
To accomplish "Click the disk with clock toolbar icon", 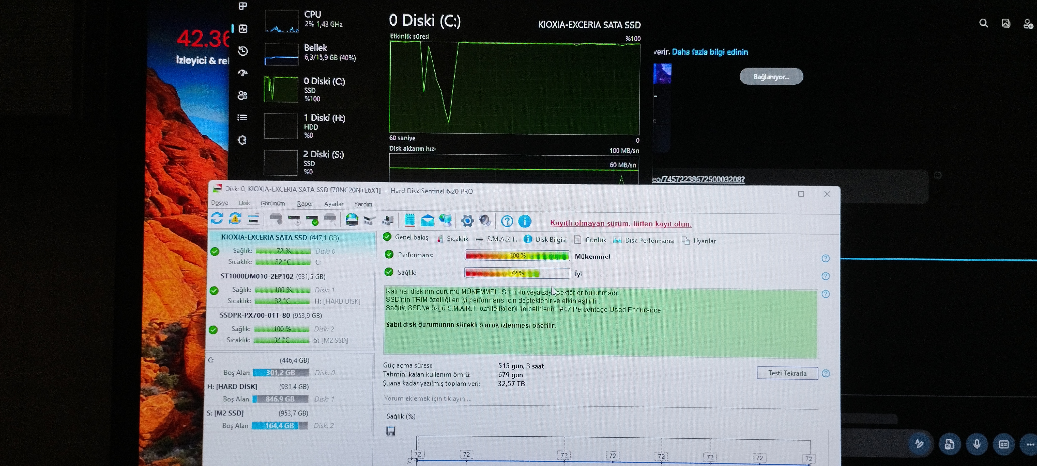I will [294, 220].
